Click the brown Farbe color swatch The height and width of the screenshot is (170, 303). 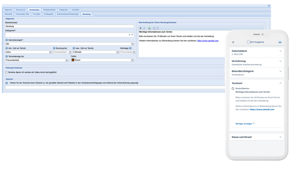click(x=73, y=60)
